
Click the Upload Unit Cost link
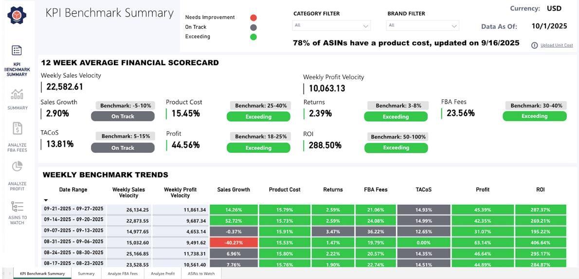tap(557, 45)
